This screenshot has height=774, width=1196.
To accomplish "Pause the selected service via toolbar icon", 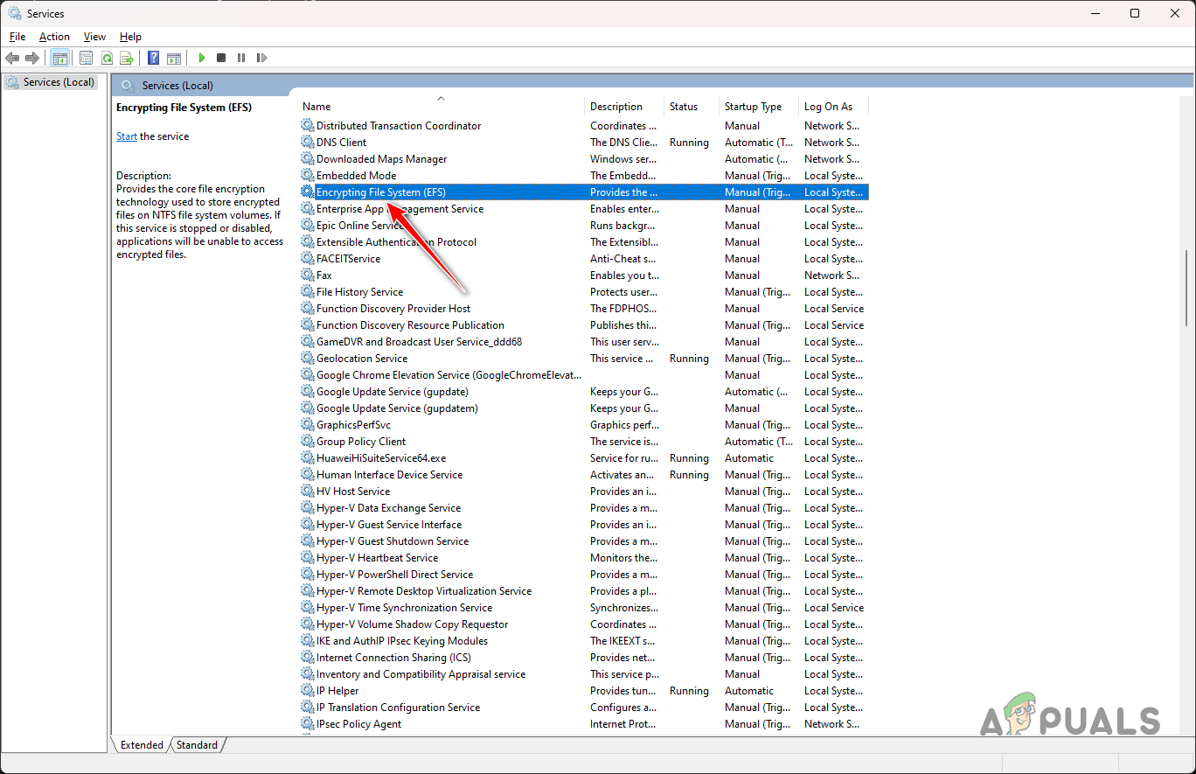I will click(x=241, y=58).
